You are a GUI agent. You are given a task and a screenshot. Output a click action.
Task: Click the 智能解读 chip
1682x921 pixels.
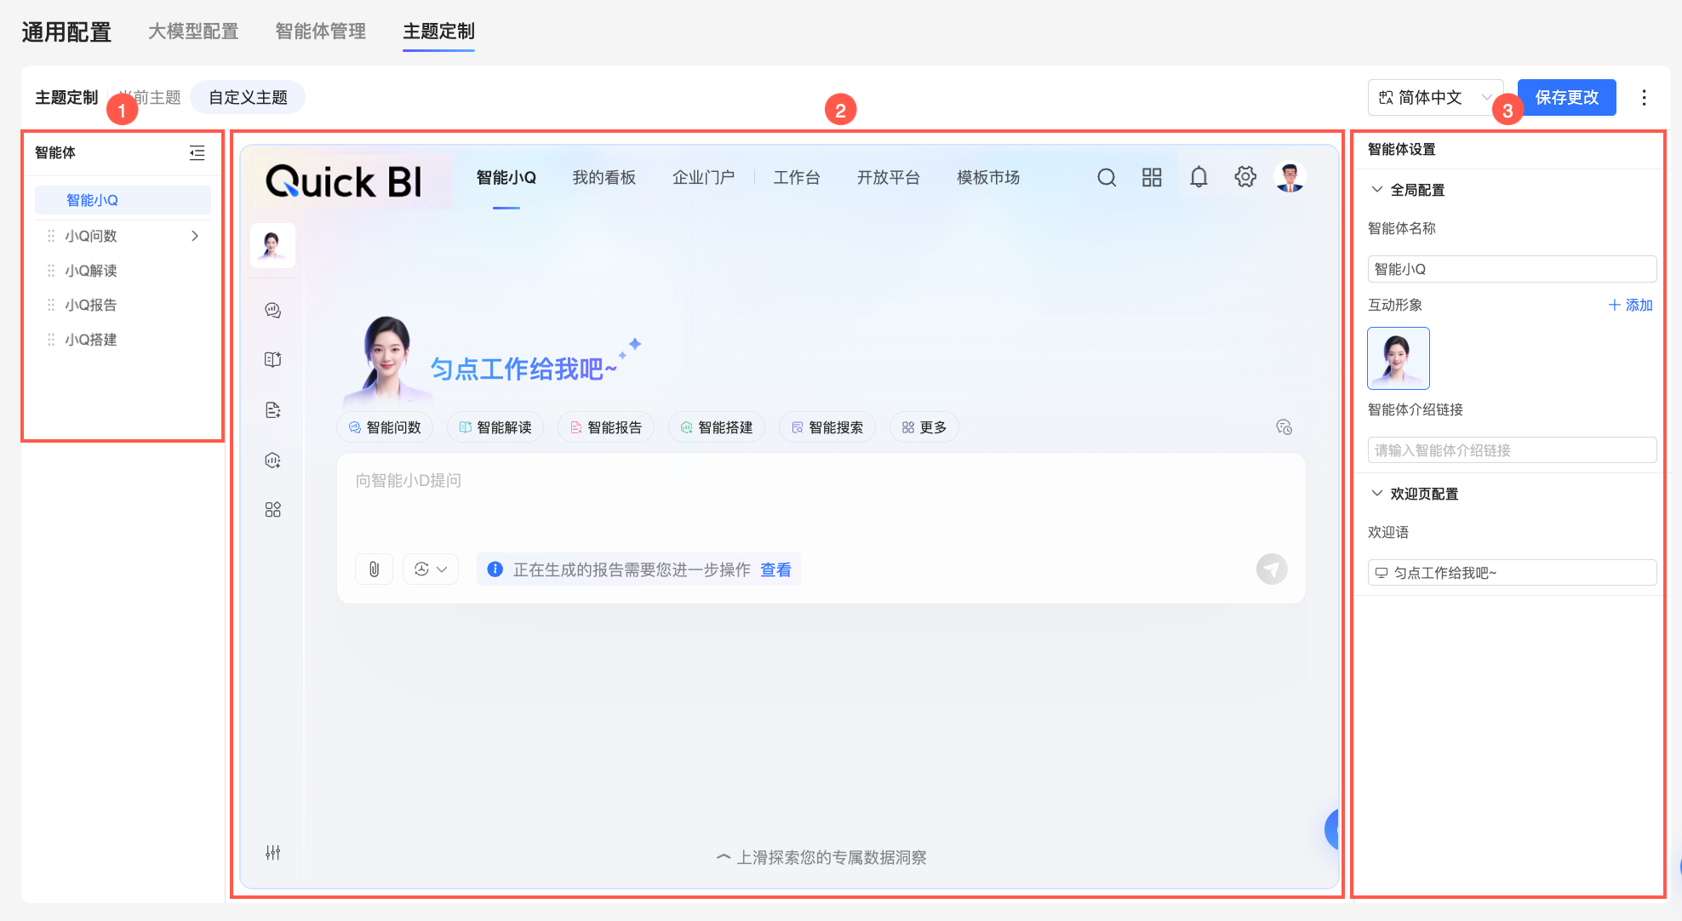coord(495,427)
